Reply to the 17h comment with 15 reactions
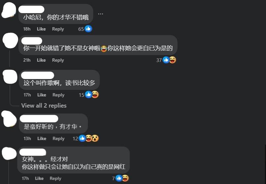 tap(59, 95)
